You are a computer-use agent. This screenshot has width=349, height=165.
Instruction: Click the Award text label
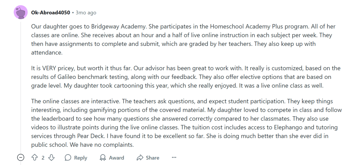[x=117, y=158]
